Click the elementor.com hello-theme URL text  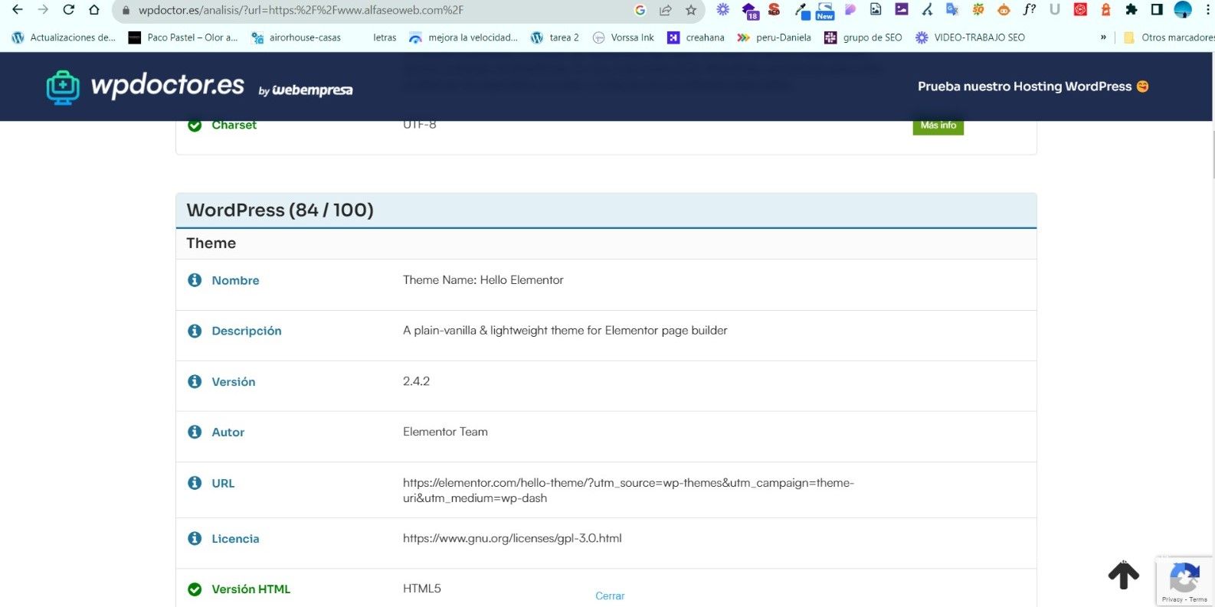(628, 491)
